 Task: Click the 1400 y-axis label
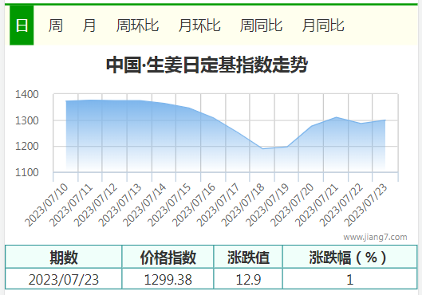27,94
